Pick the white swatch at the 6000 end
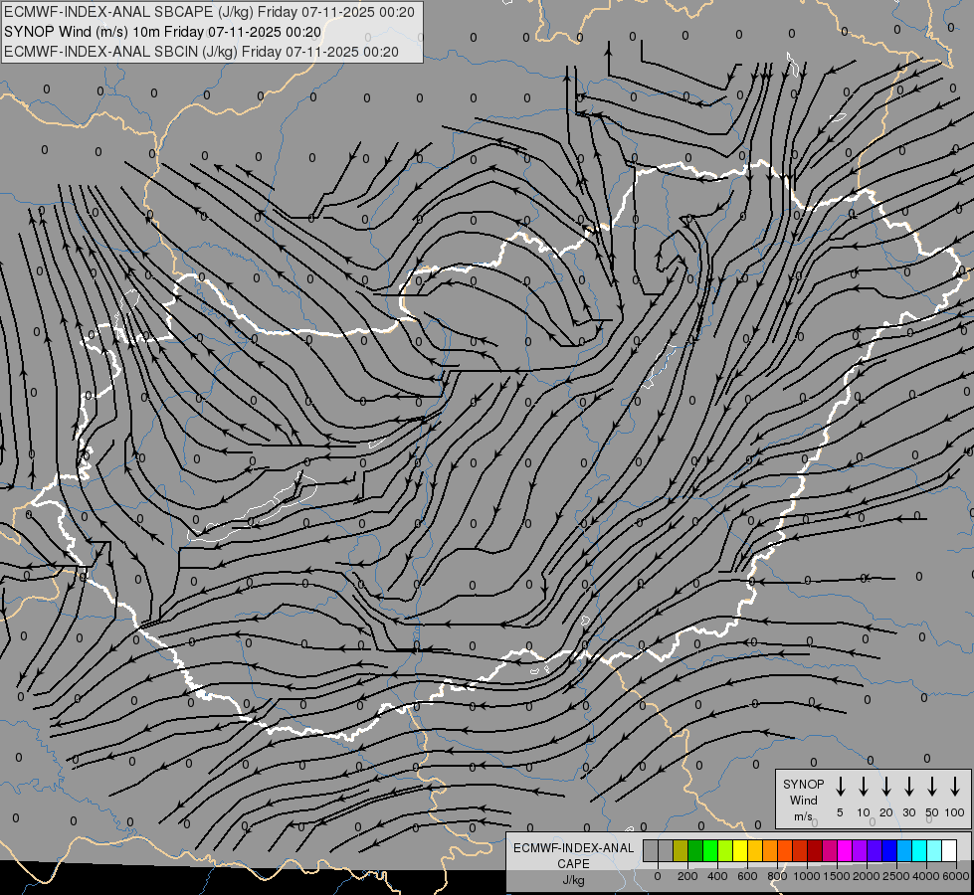Screen dimensions: 974x895 950,851
